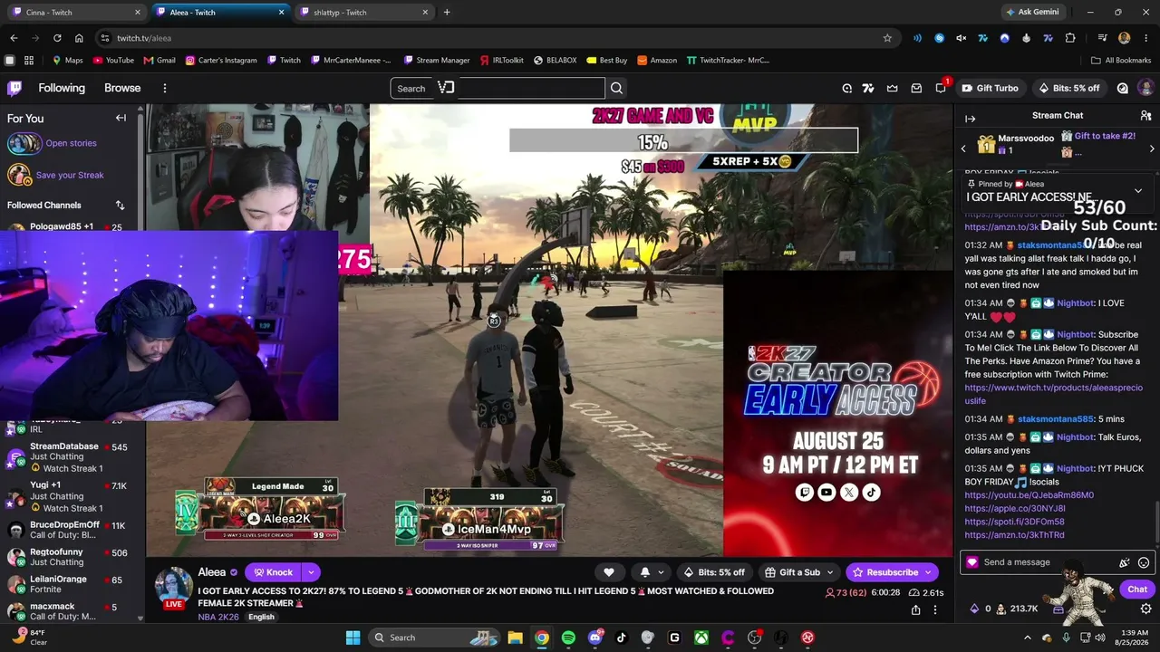This screenshot has width=1160, height=652.
Task: Open Prime Gaming loot crown icon
Action: coord(893,88)
